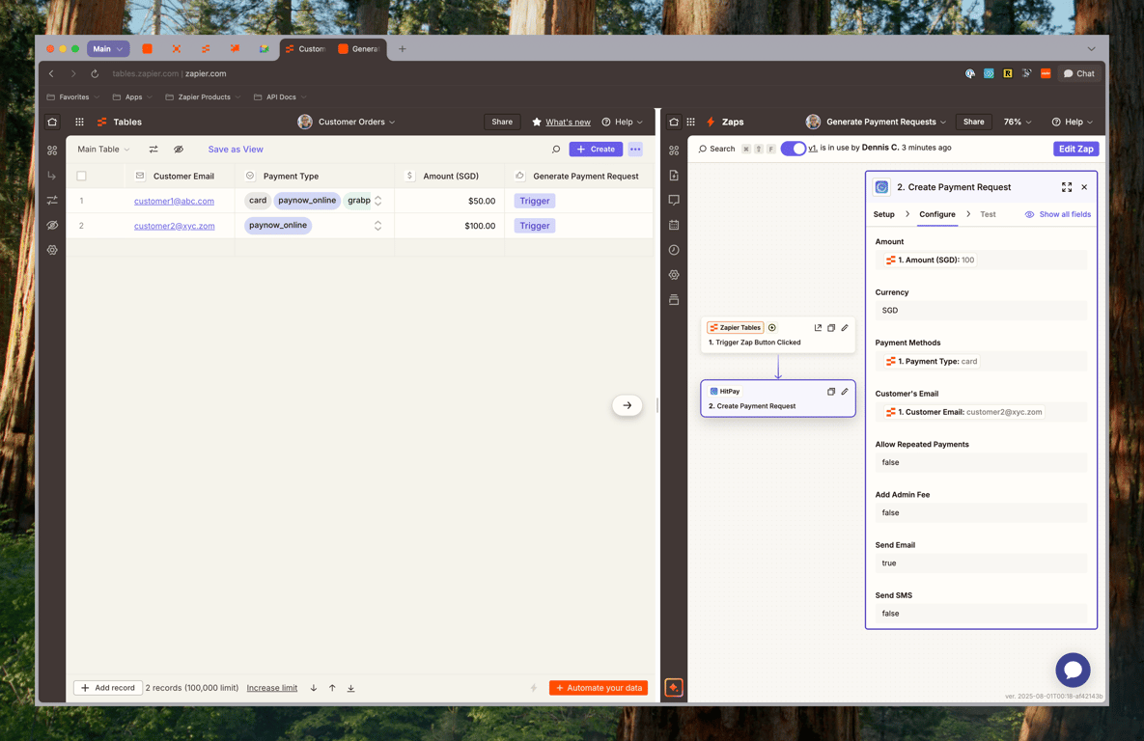Open the filter and sort sliders icon
Viewport: 1144px width, 741px height.
pyautogui.click(x=153, y=150)
